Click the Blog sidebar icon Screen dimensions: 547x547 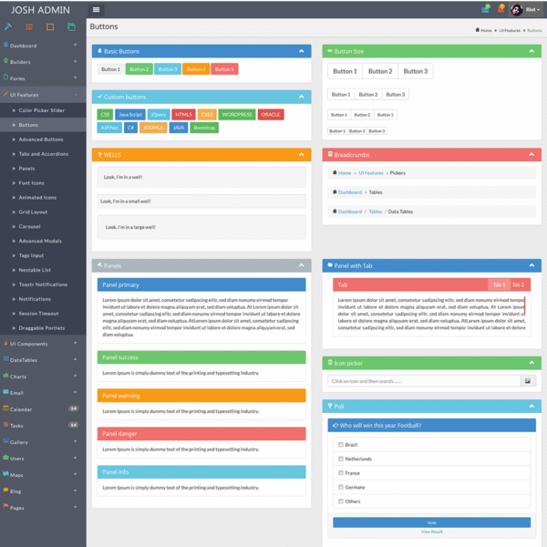pos(6,490)
